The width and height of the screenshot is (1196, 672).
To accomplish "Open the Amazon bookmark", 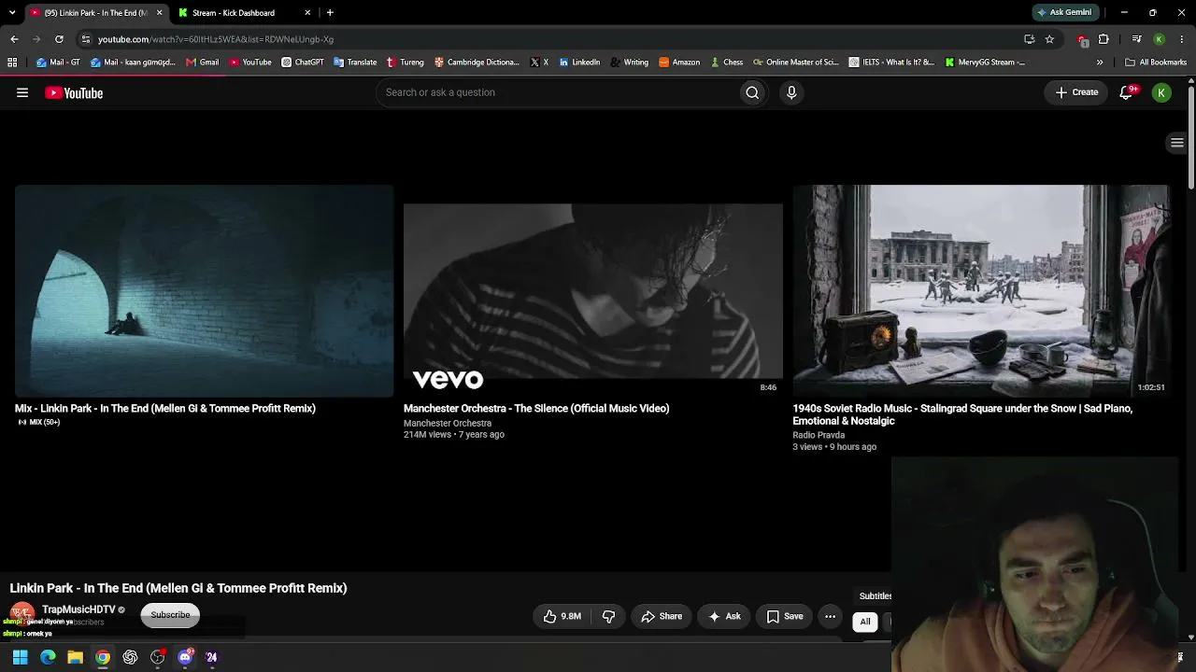I will (x=679, y=63).
